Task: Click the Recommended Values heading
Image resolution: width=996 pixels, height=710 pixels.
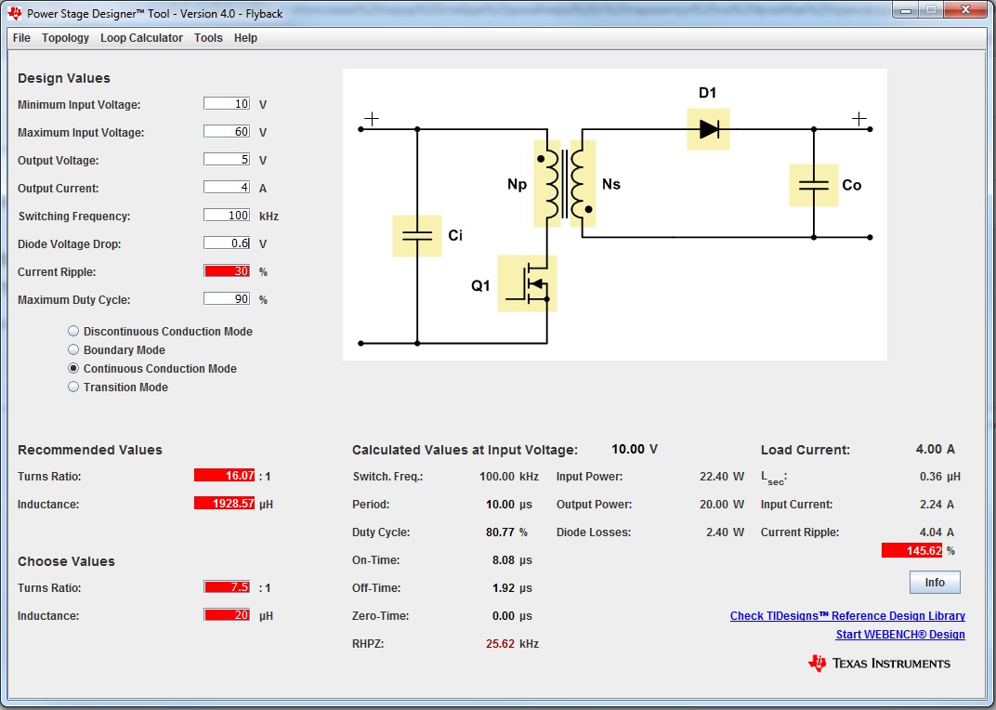Action: tap(90, 450)
